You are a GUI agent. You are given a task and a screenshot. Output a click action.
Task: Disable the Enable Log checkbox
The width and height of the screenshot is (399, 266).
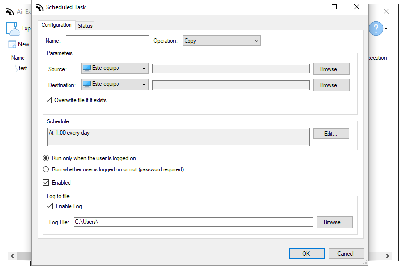[49, 206]
